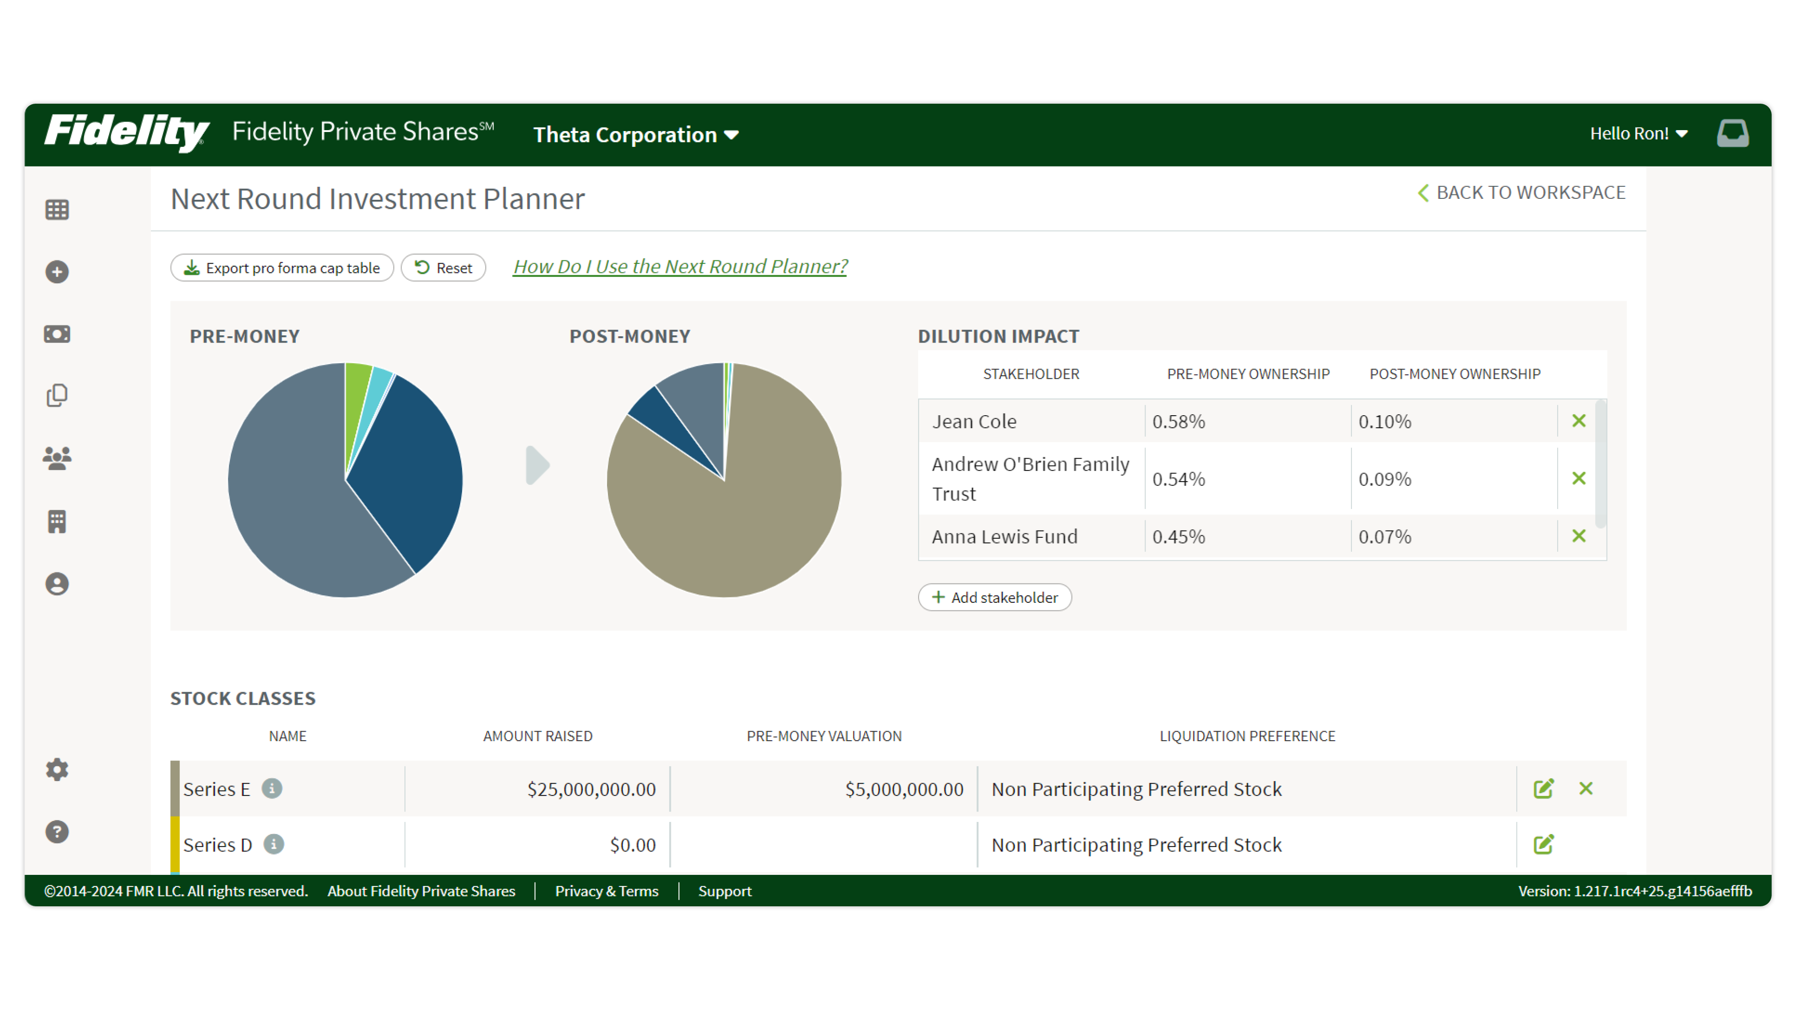Image resolution: width=1796 pixels, height=1010 pixels.
Task: Show the Series D info tooltip
Action: 274,844
